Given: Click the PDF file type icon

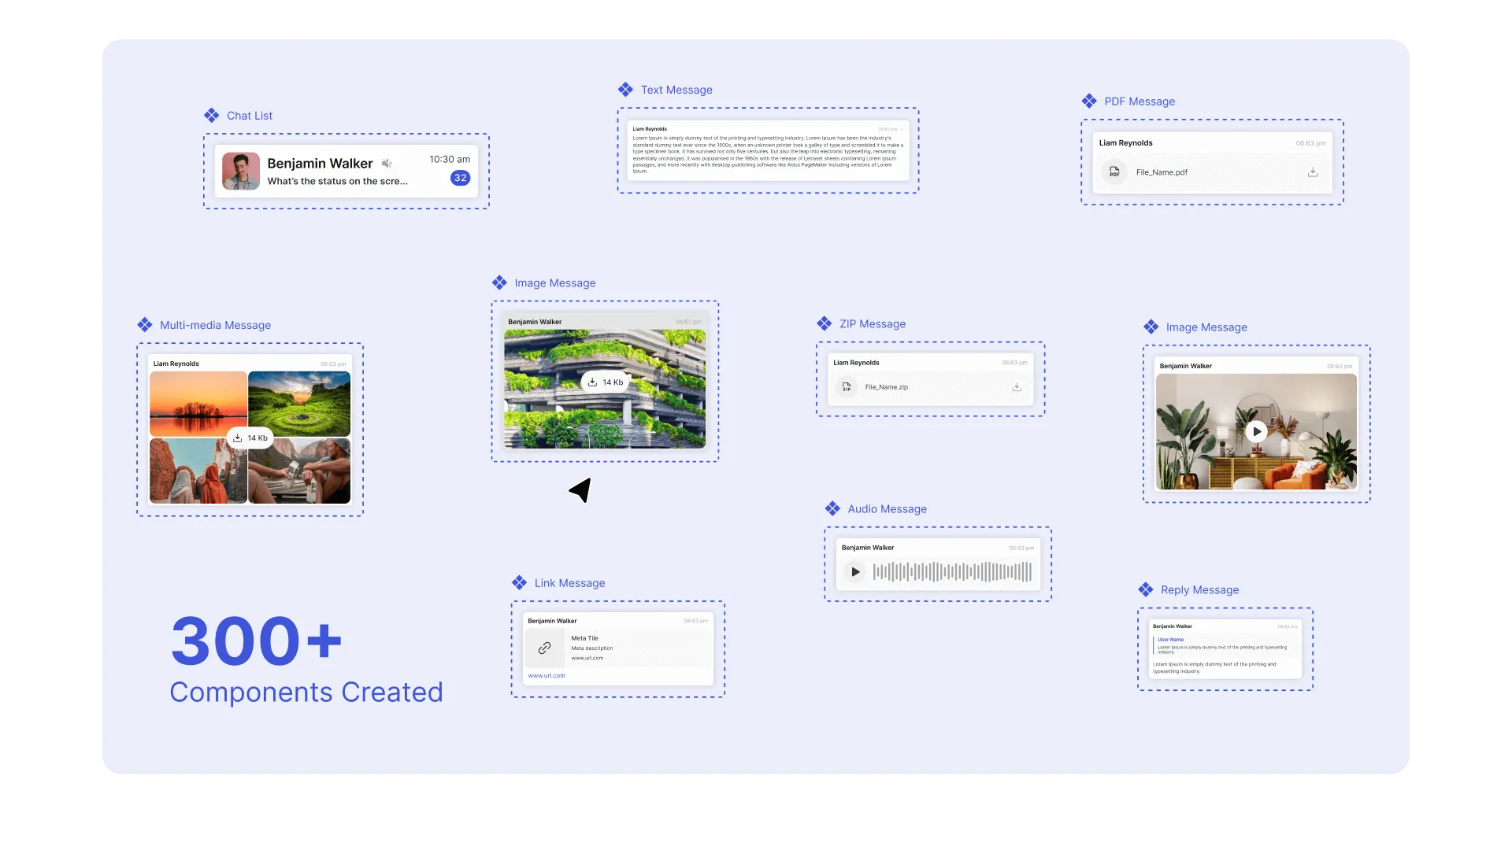Looking at the screenshot, I should point(1114,172).
